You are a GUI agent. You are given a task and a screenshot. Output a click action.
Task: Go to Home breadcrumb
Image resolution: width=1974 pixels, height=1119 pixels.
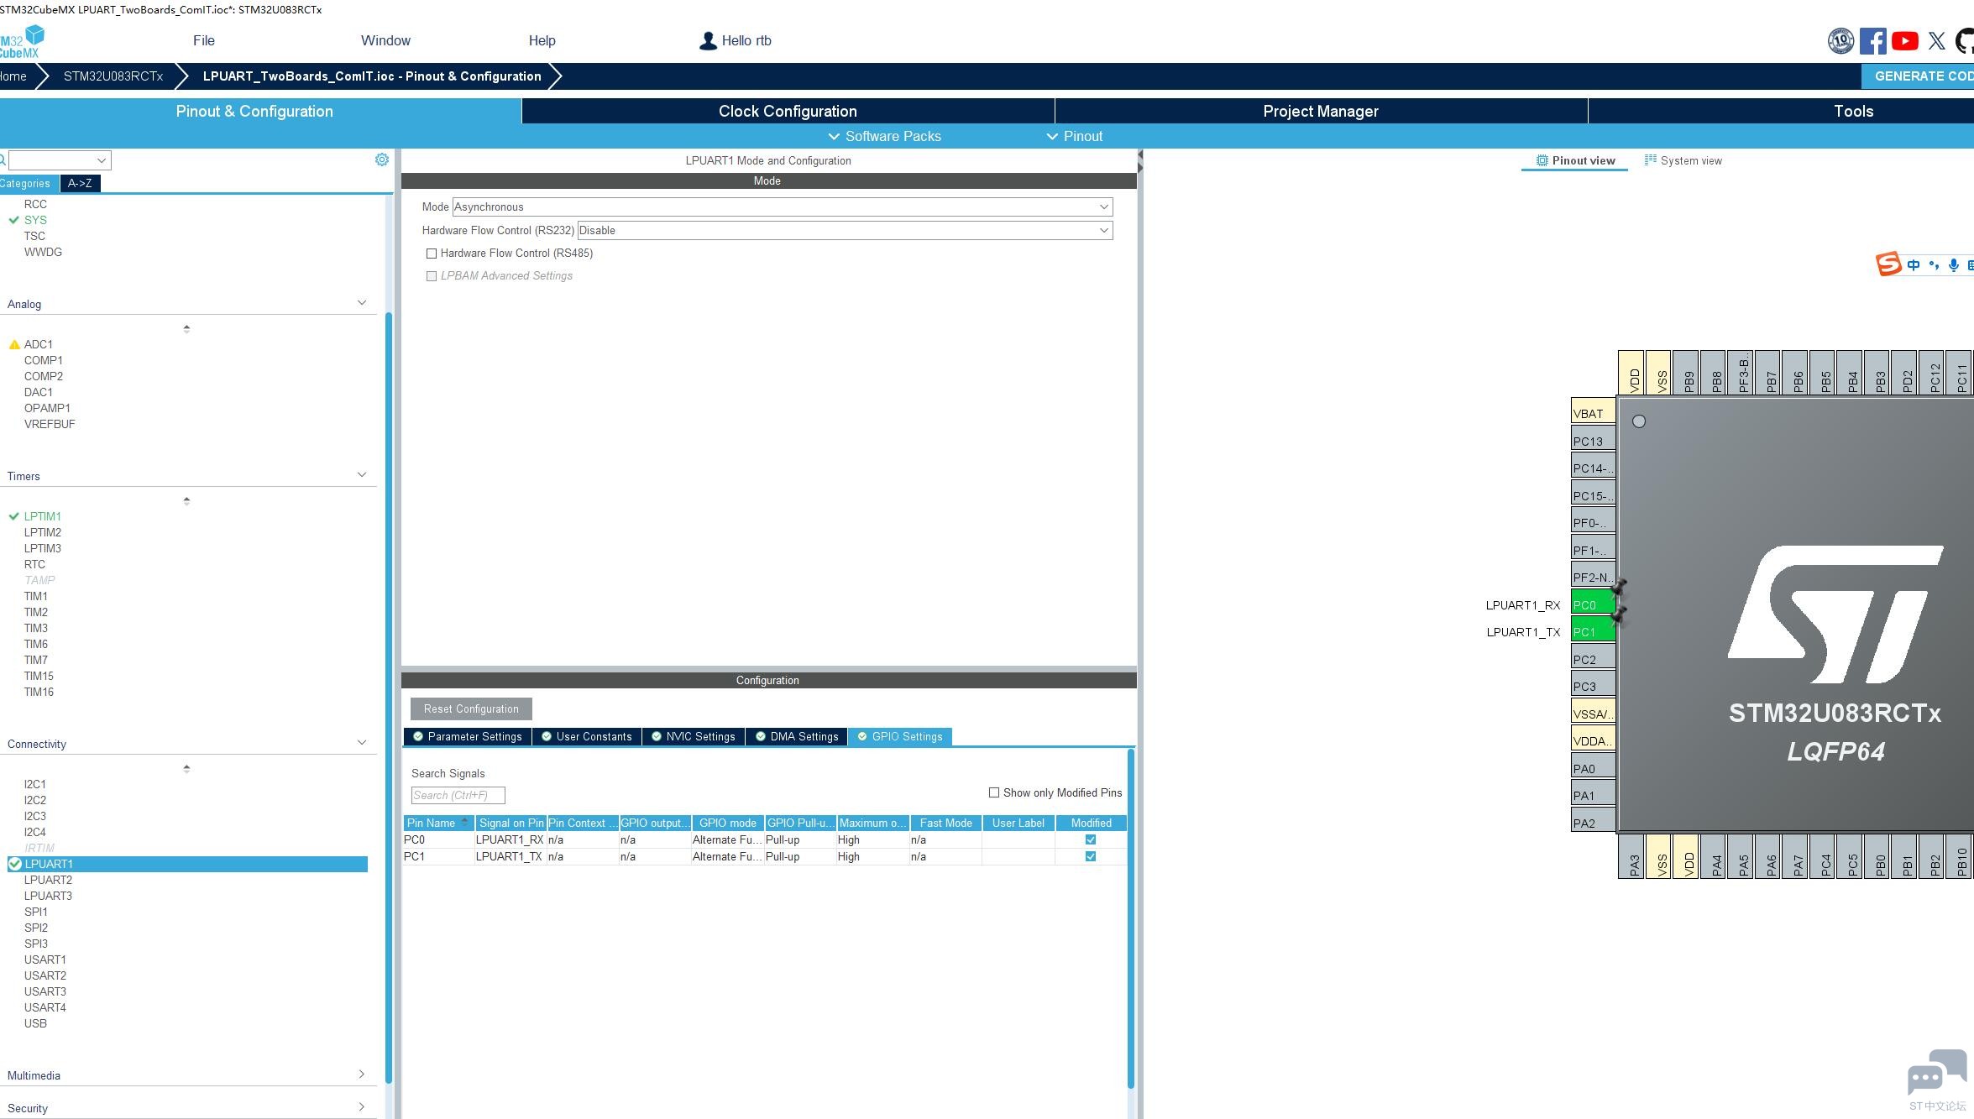click(13, 76)
